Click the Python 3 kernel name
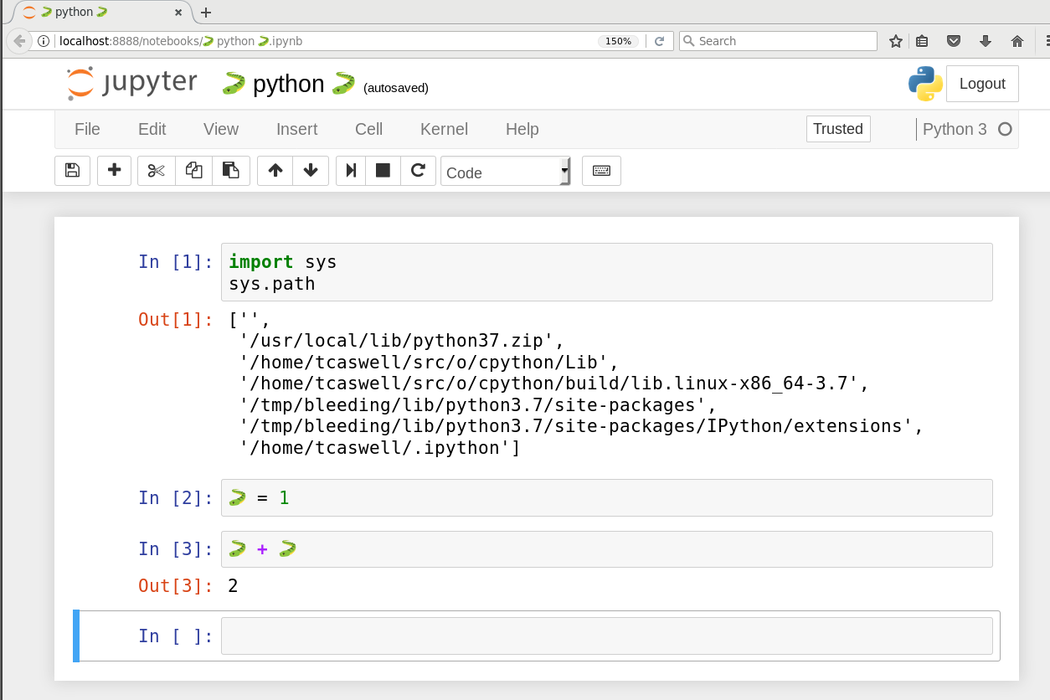This screenshot has height=700, width=1050. click(955, 129)
